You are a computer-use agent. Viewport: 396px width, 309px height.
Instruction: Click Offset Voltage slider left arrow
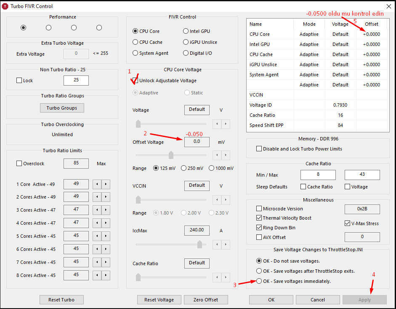point(217,155)
